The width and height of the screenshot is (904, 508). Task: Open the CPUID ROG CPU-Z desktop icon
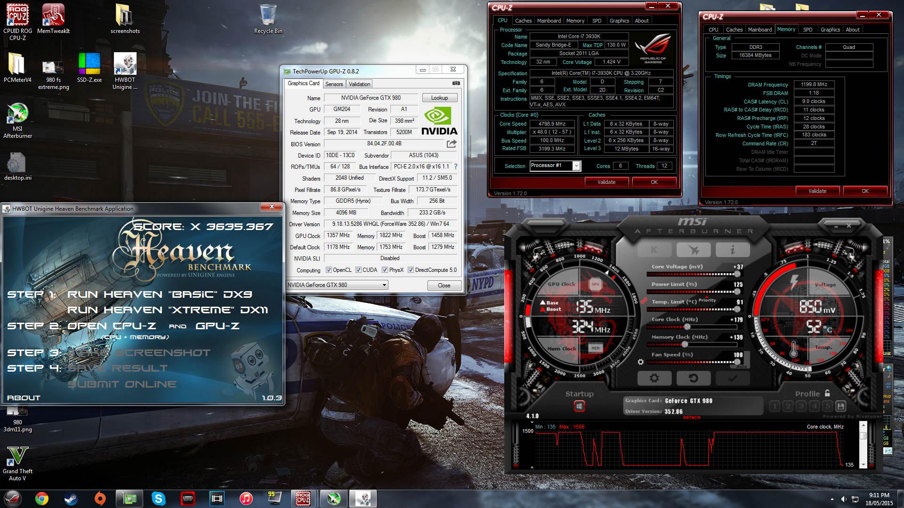(x=18, y=22)
